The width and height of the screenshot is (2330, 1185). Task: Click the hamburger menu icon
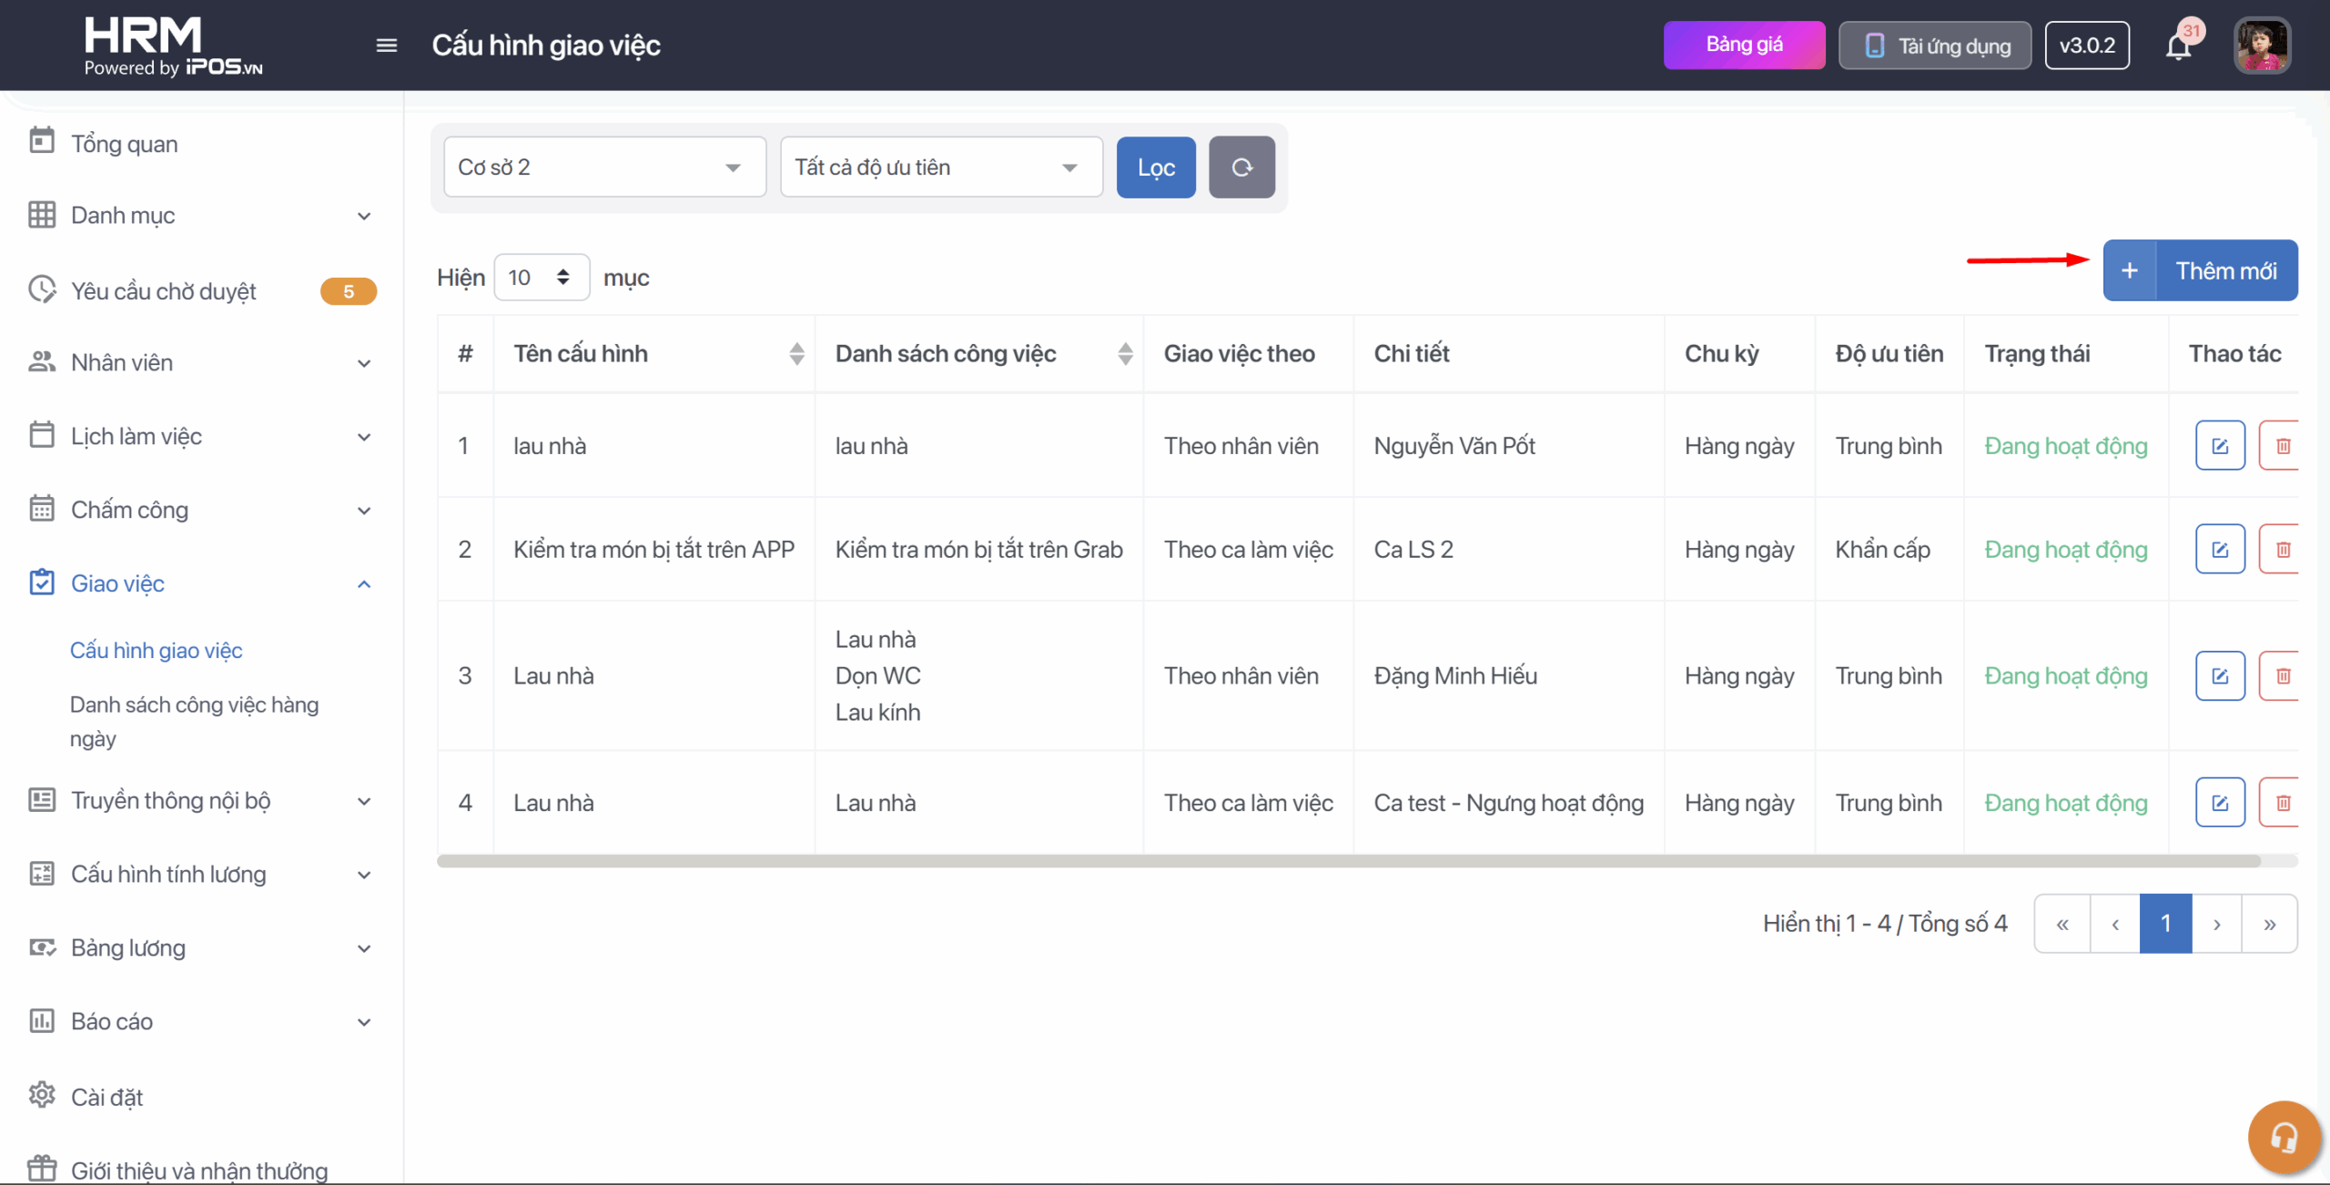(386, 46)
